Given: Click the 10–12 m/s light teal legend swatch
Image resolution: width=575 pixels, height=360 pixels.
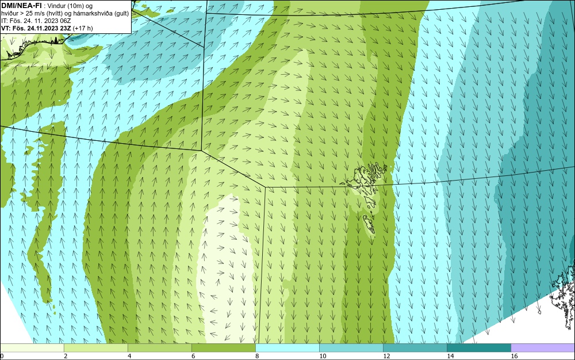Looking at the screenshot, I should pyautogui.click(x=351, y=347).
